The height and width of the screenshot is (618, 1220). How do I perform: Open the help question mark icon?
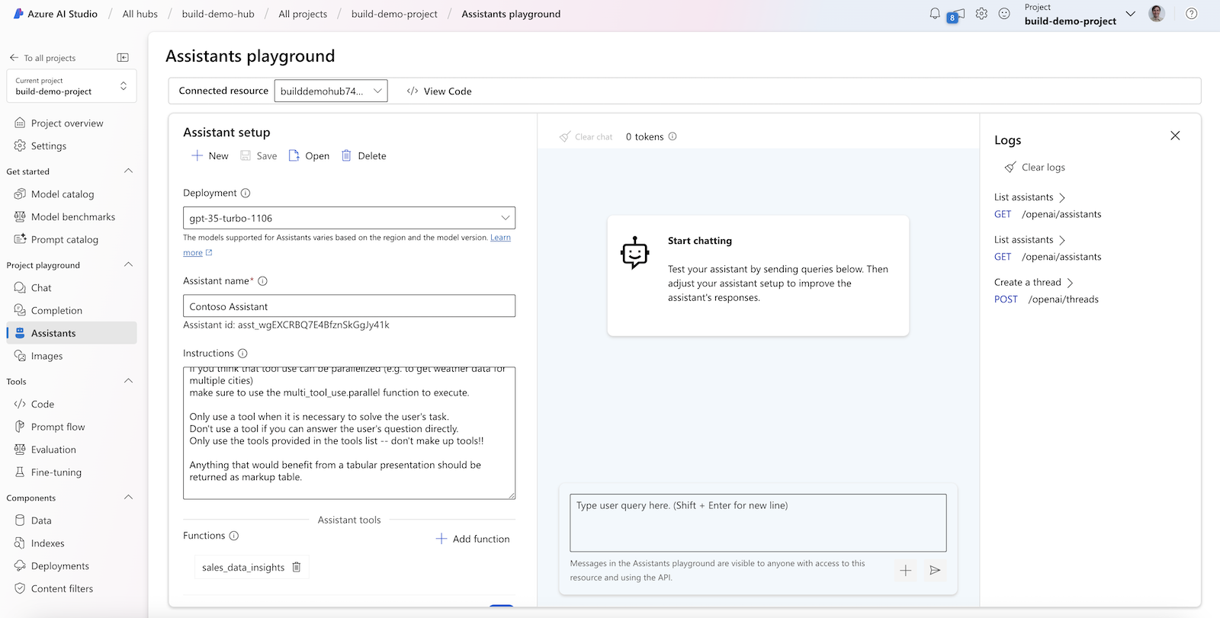point(1192,14)
